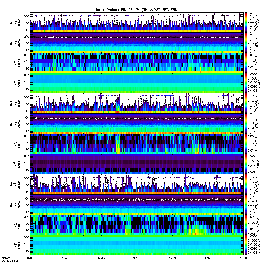The image size is (260, 278).
Task: Click the color bar beside the fff scm3 panel
Action: point(246,205)
